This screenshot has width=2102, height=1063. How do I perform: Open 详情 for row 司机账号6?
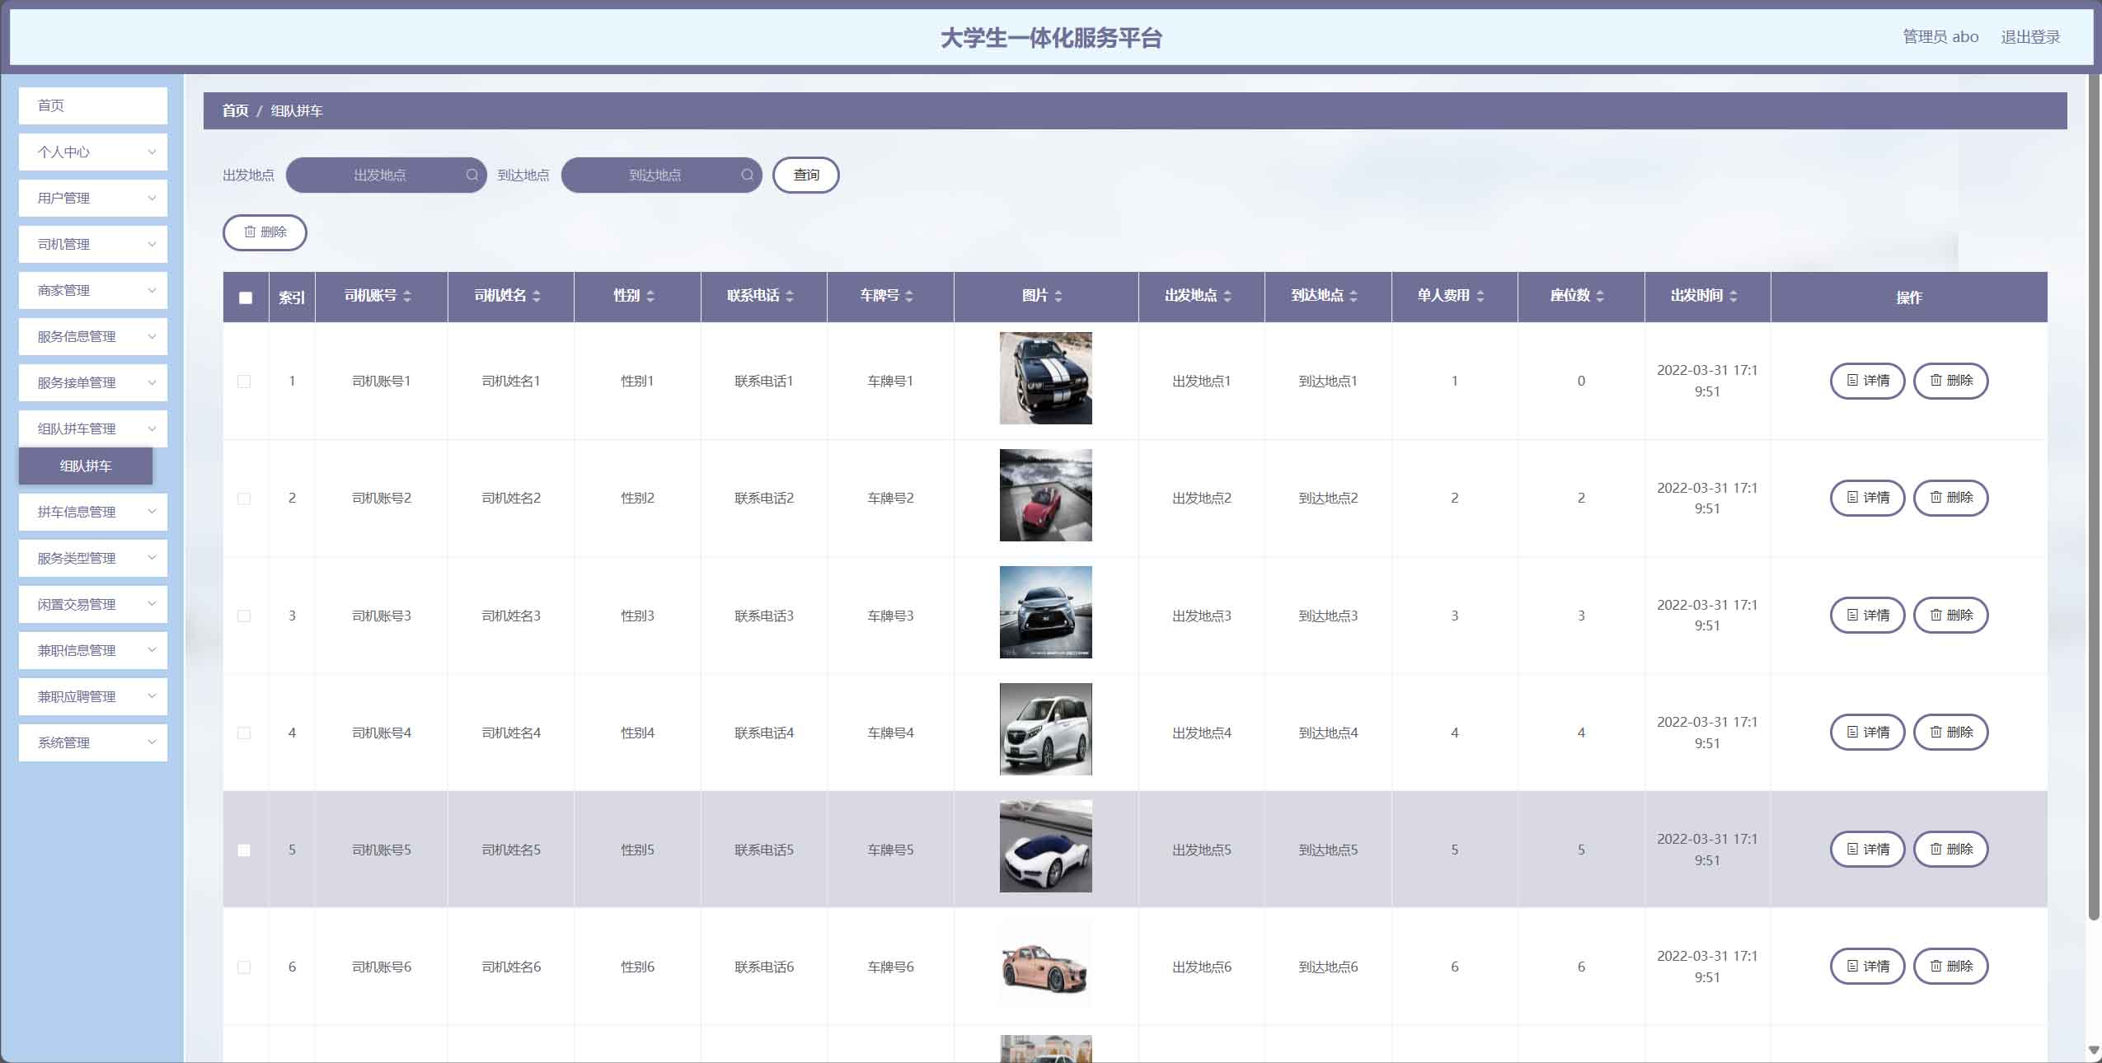[x=1867, y=967]
